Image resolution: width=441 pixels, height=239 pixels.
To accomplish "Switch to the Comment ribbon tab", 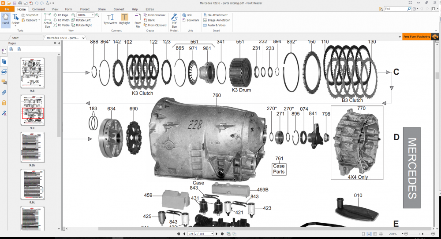I will 38,9.
